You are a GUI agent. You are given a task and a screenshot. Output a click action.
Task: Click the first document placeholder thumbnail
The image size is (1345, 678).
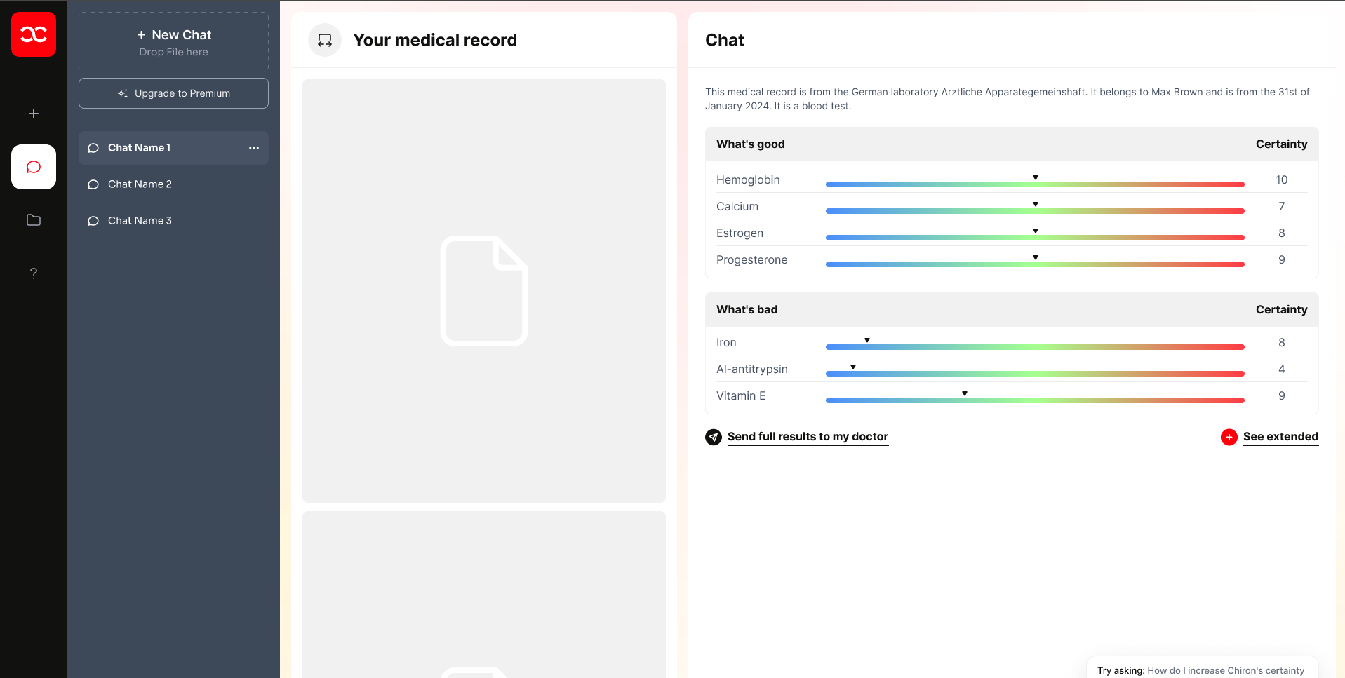[484, 290]
